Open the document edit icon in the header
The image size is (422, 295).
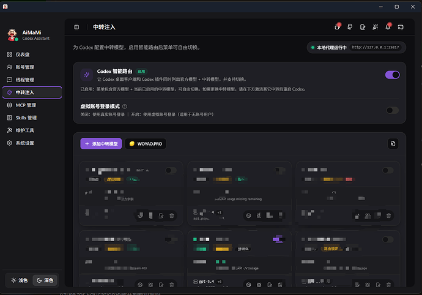coord(363,27)
